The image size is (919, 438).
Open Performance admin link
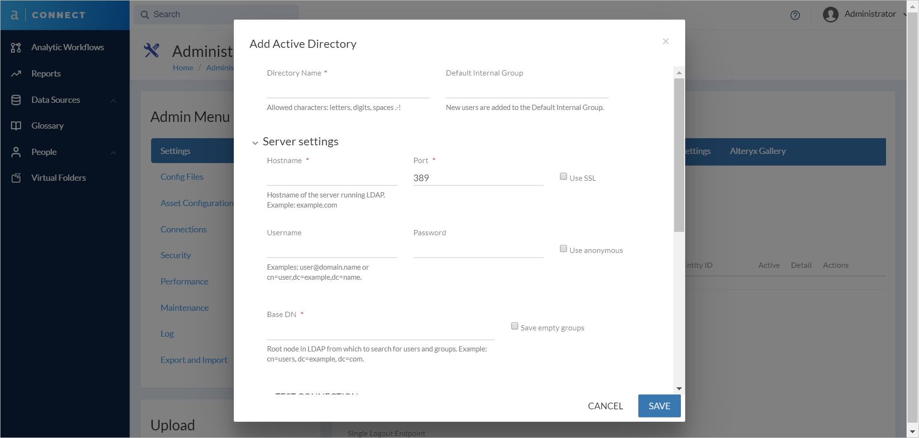pyautogui.click(x=184, y=282)
